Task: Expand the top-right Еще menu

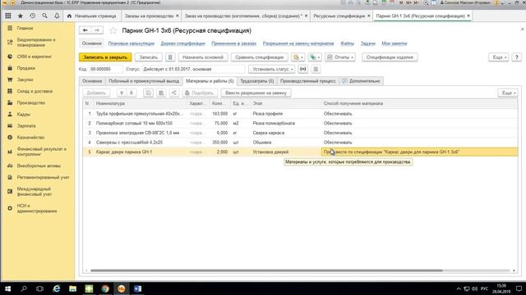Action: (499, 57)
